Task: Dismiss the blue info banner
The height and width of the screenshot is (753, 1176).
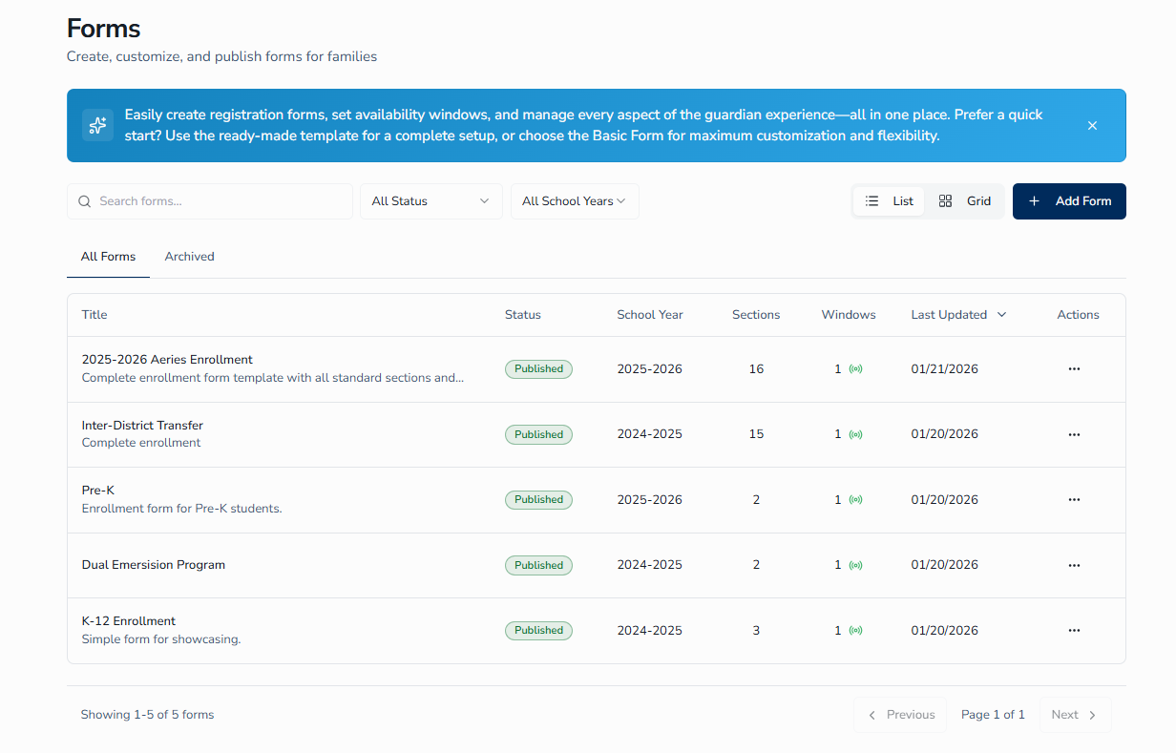Action: click(x=1092, y=125)
